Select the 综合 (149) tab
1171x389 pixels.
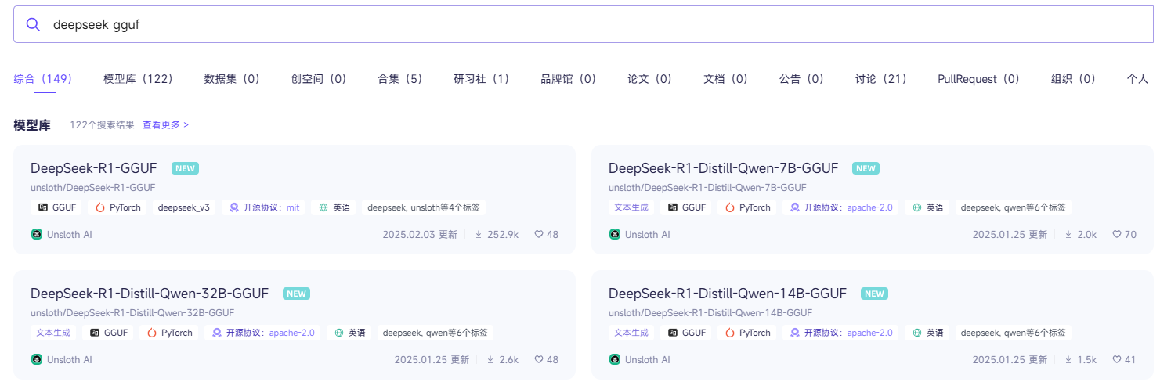pos(43,79)
